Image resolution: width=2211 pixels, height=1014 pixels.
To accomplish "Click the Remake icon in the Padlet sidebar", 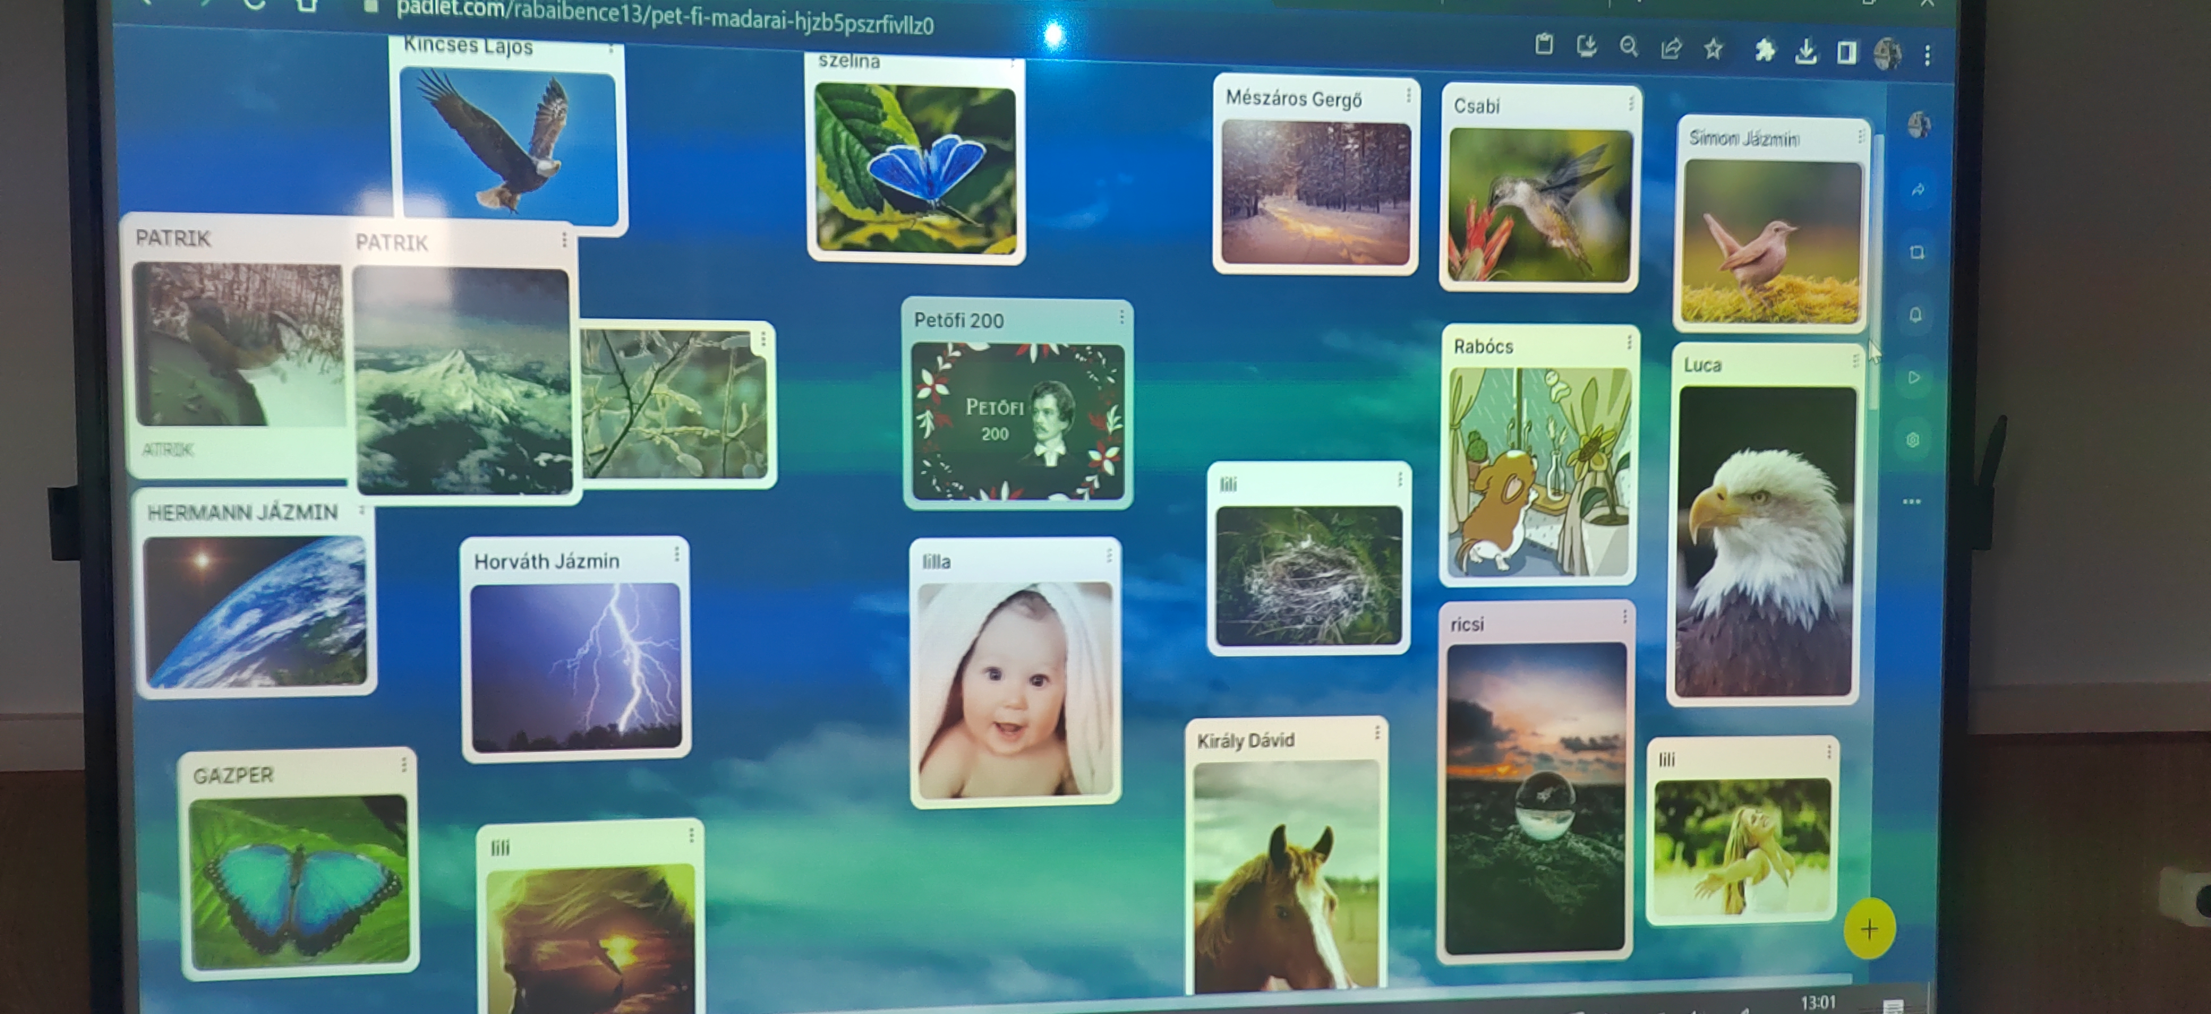I will click(x=1917, y=252).
